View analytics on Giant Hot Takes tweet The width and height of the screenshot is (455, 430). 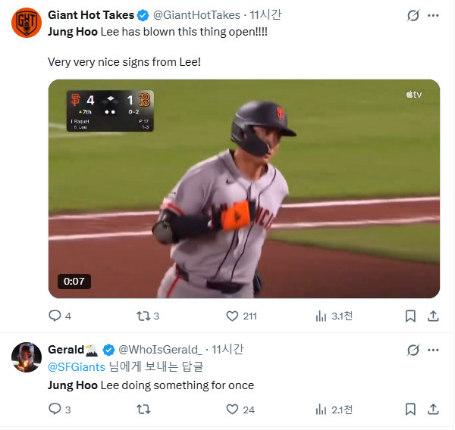(320, 316)
